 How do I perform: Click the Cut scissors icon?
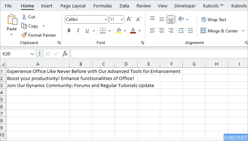24,17
